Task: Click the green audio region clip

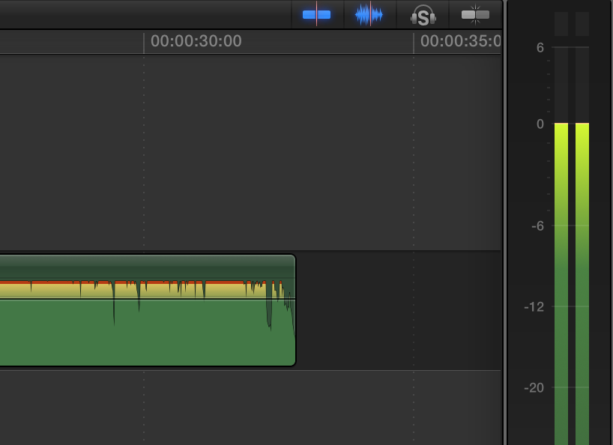Action: pyautogui.click(x=150, y=330)
